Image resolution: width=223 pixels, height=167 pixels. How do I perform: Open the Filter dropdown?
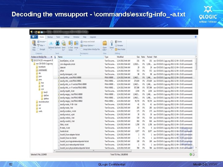tap(41, 45)
